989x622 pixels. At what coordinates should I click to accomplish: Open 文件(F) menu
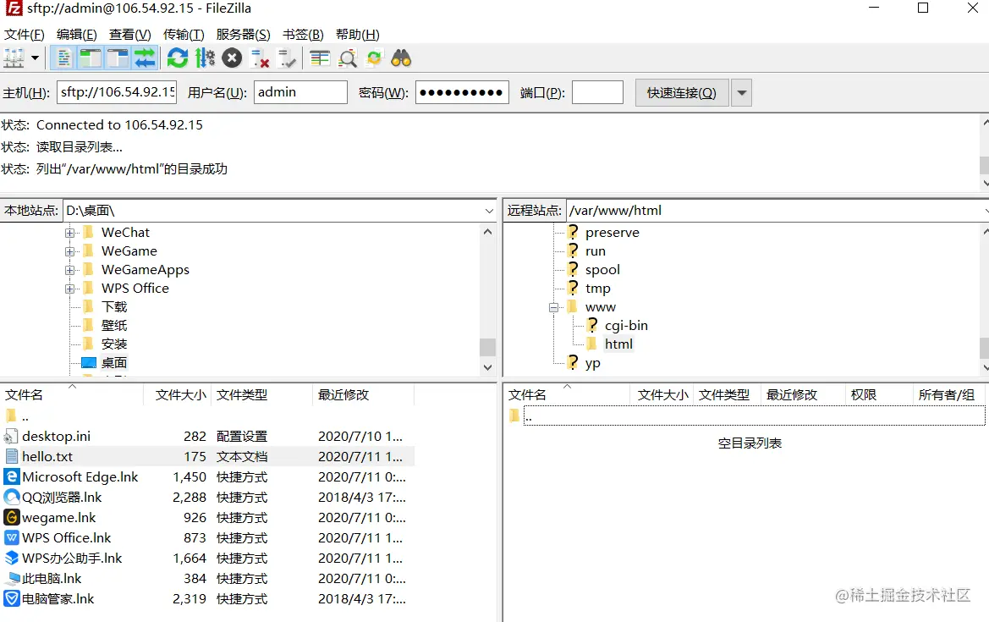tap(24, 34)
